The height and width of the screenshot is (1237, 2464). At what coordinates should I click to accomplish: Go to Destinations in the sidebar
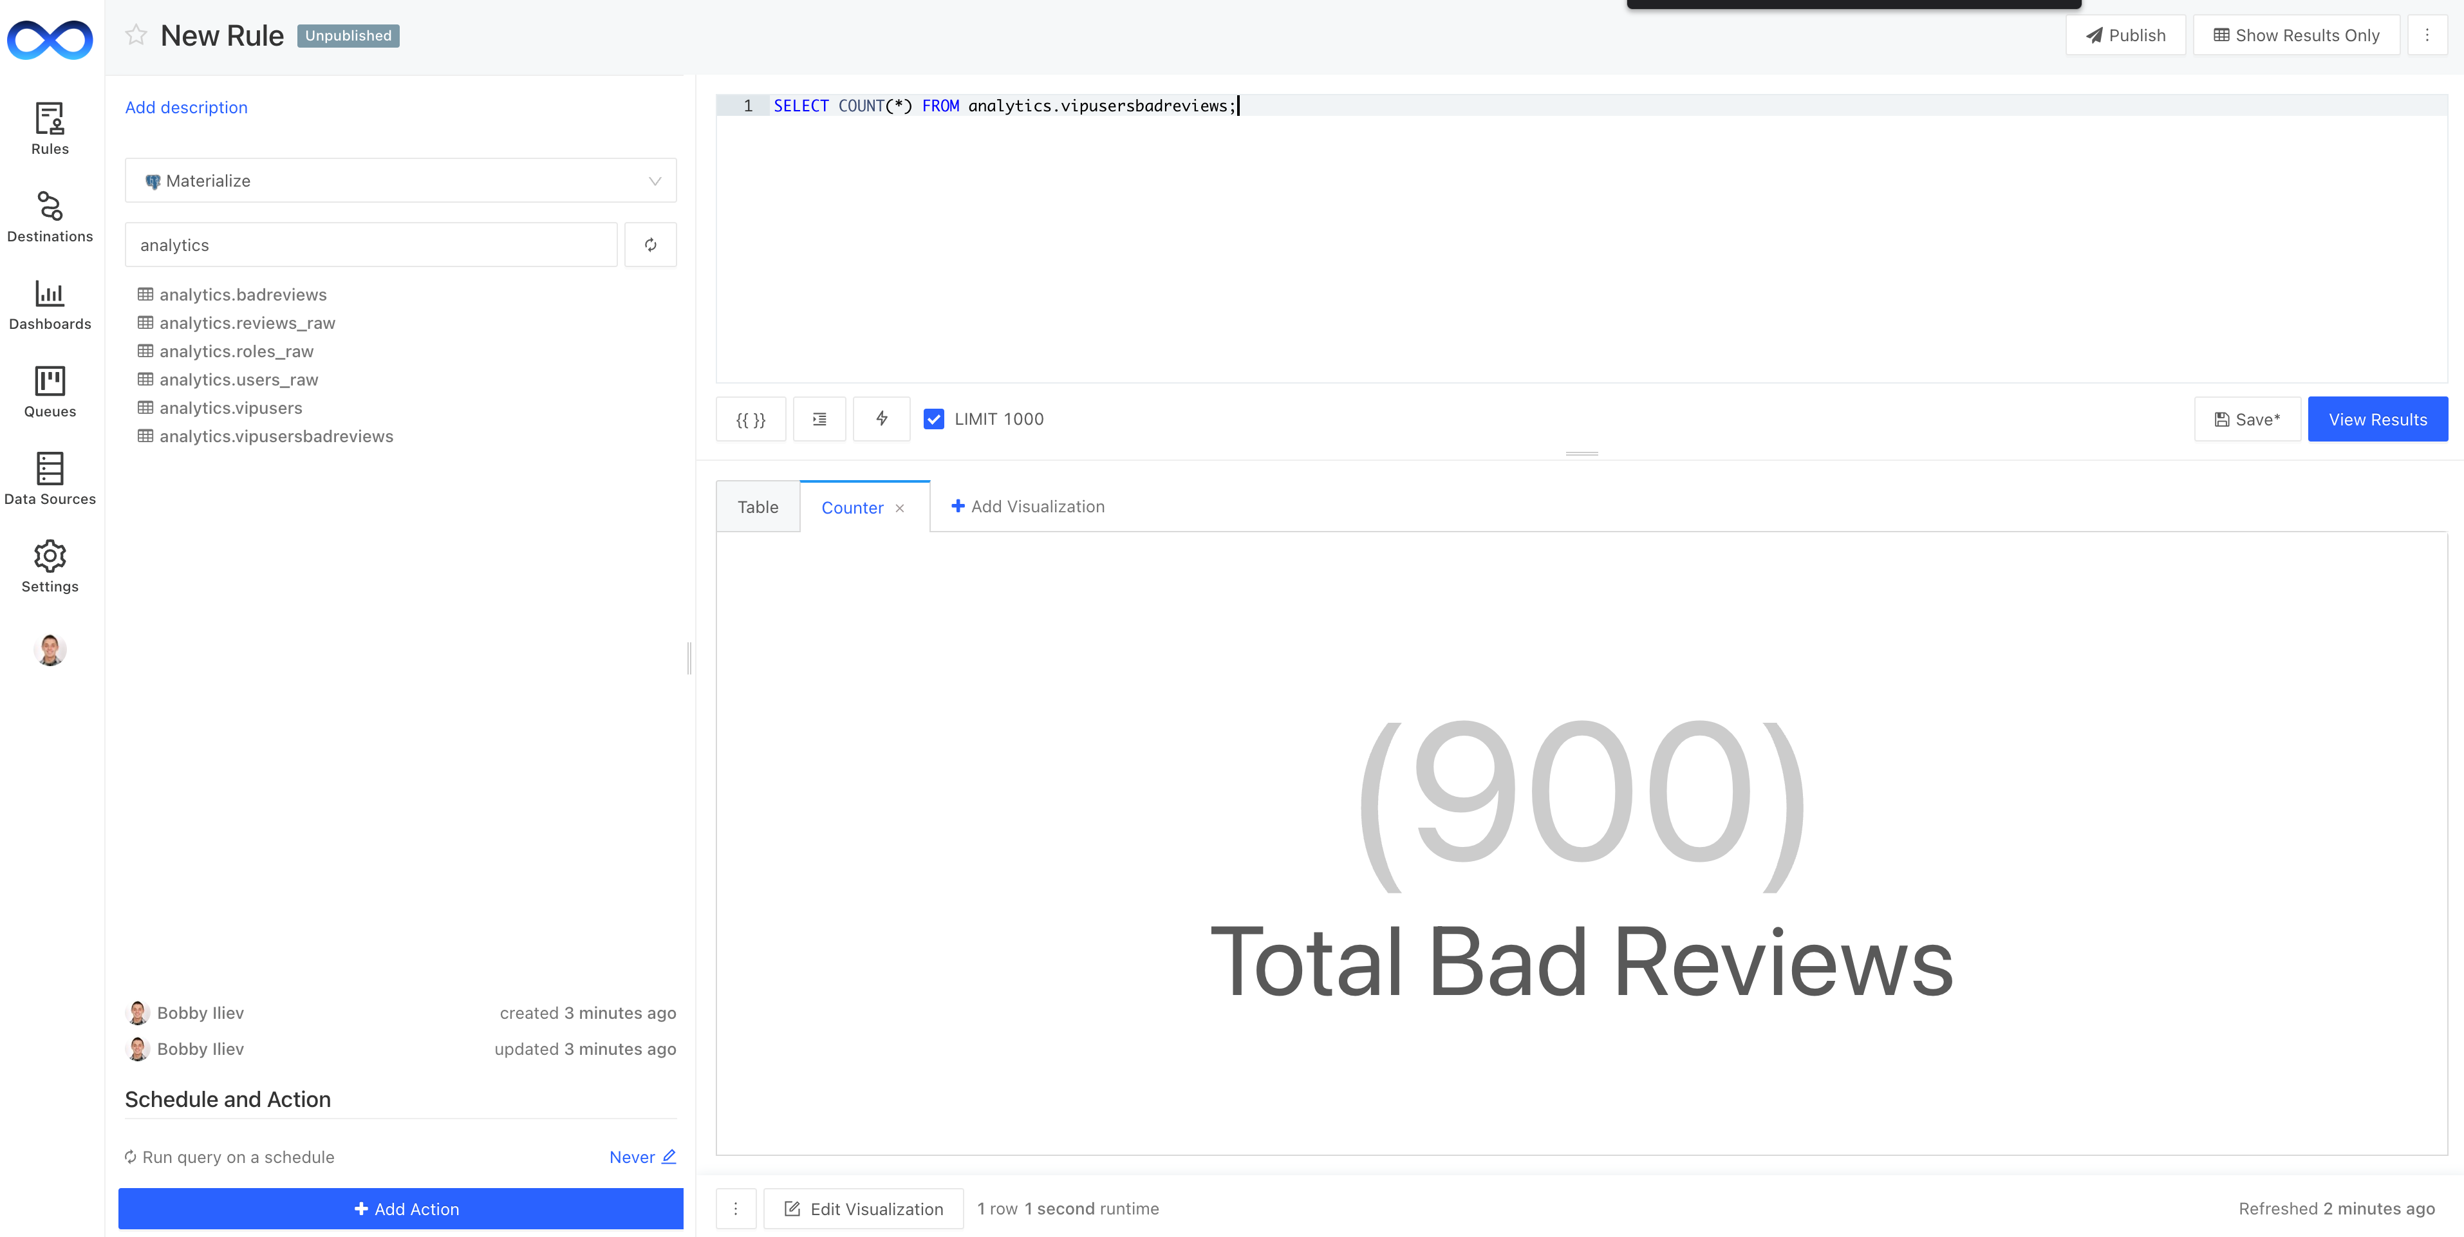click(x=50, y=216)
